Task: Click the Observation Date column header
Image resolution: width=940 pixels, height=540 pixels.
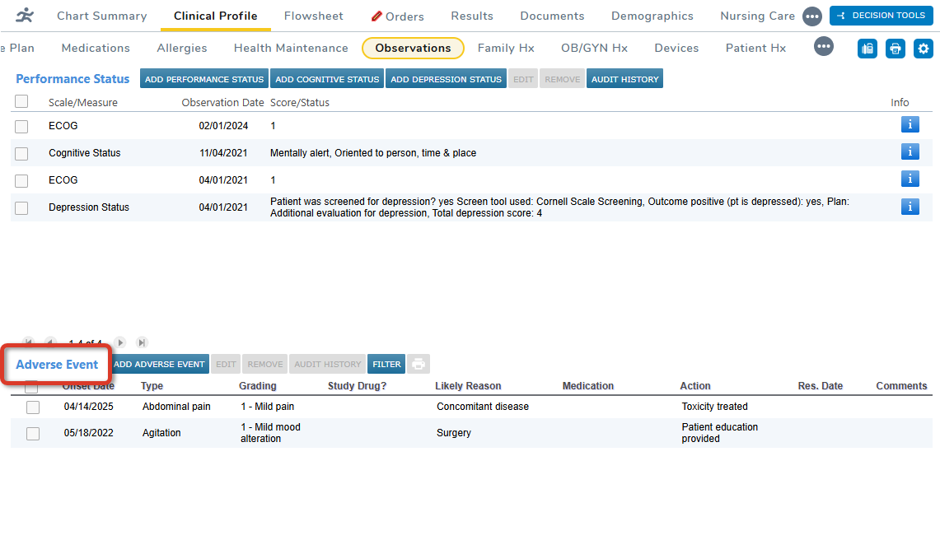Action: [223, 103]
